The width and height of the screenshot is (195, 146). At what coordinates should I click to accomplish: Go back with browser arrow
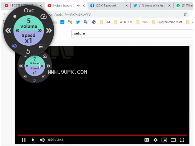tap(5, 14)
